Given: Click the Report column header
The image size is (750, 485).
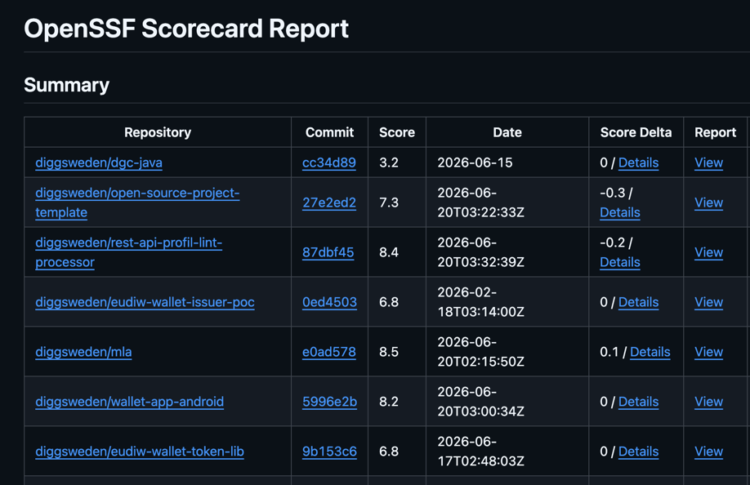Looking at the screenshot, I should [x=715, y=132].
